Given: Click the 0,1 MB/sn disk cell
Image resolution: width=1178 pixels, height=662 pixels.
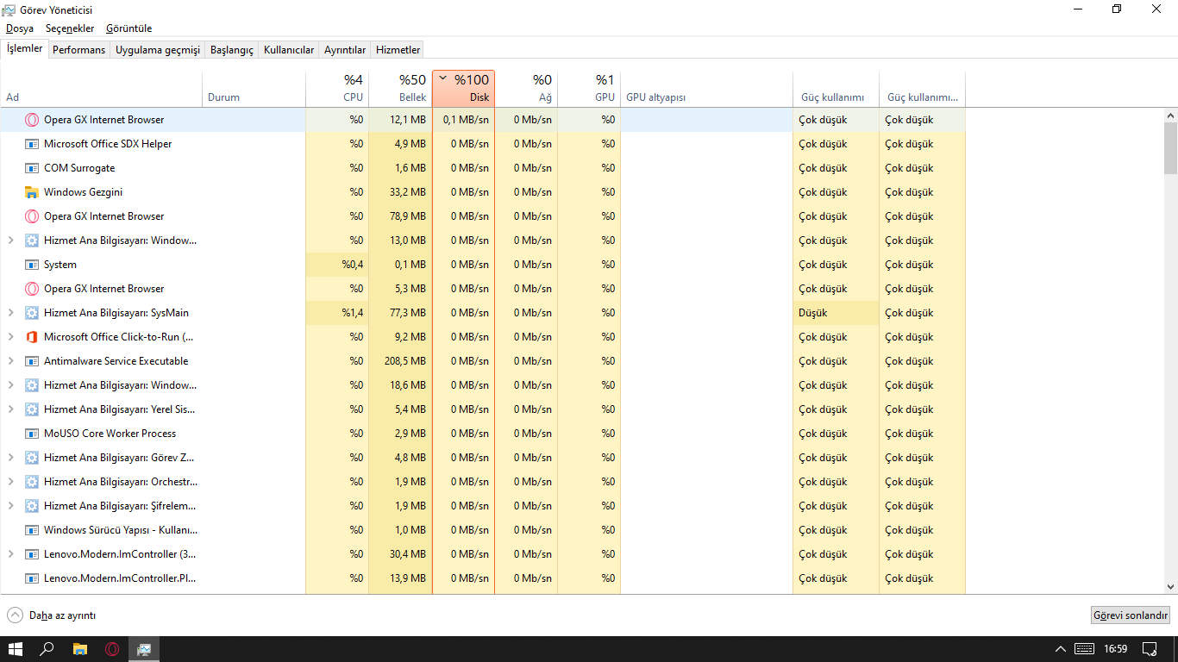Looking at the screenshot, I should coord(464,120).
